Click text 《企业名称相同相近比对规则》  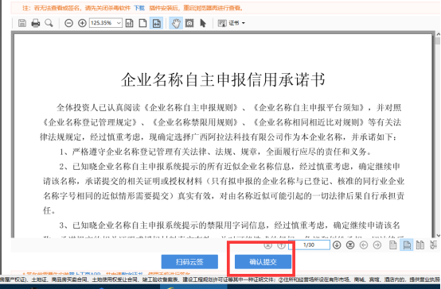pos(309,122)
